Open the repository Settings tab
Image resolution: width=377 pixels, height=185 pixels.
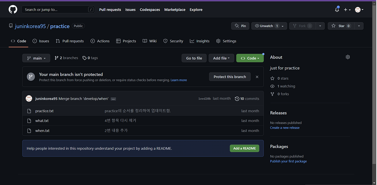coord(226,41)
